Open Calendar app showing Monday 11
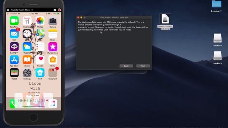This screenshot has height=128, width=228. pos(27,21)
